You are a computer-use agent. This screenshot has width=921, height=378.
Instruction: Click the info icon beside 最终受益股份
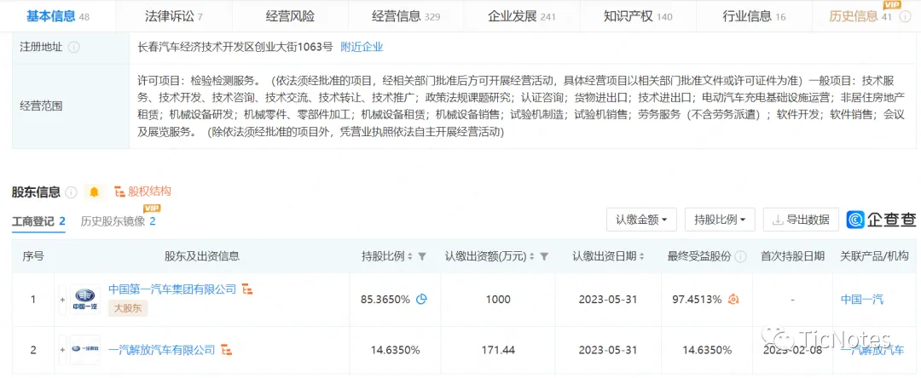(x=741, y=257)
